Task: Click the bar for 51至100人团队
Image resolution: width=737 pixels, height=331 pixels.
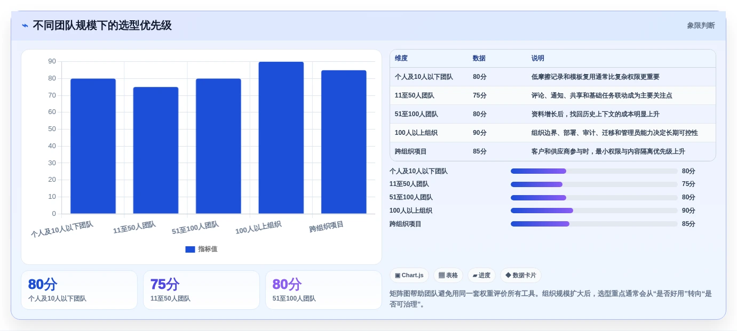Action: pyautogui.click(x=218, y=146)
